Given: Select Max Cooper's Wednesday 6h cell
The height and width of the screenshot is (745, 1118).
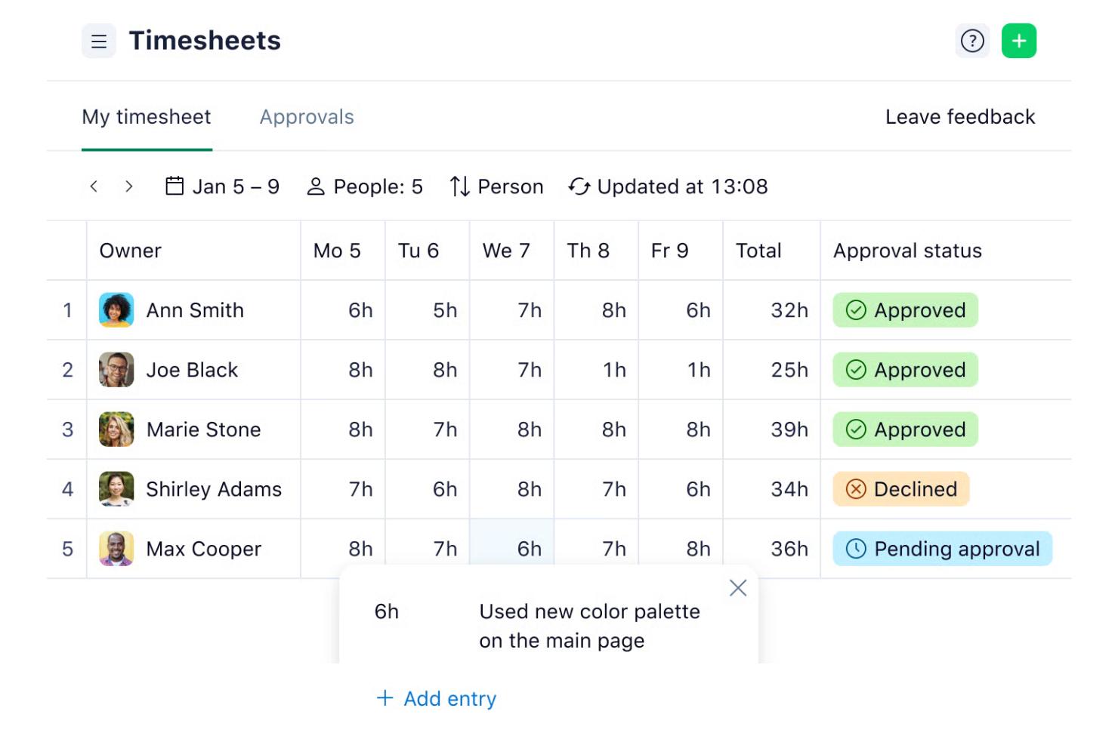Looking at the screenshot, I should pos(512,549).
